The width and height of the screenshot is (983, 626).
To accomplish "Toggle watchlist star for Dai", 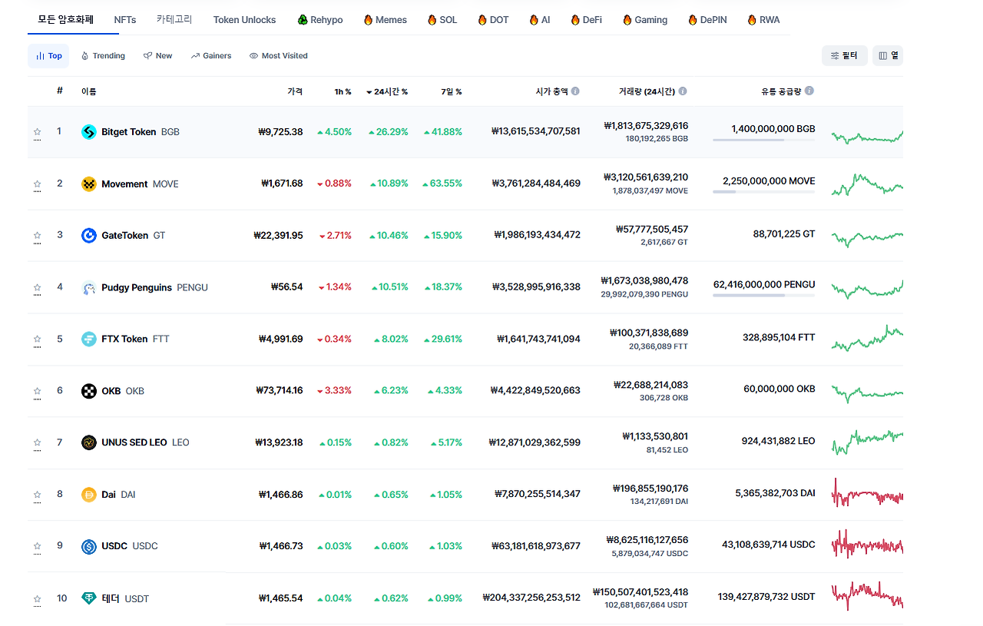I will click(37, 495).
